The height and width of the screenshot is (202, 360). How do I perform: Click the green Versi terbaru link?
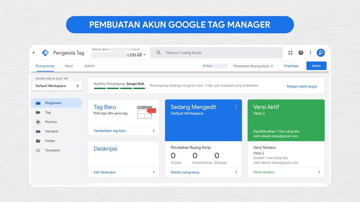(x=264, y=172)
